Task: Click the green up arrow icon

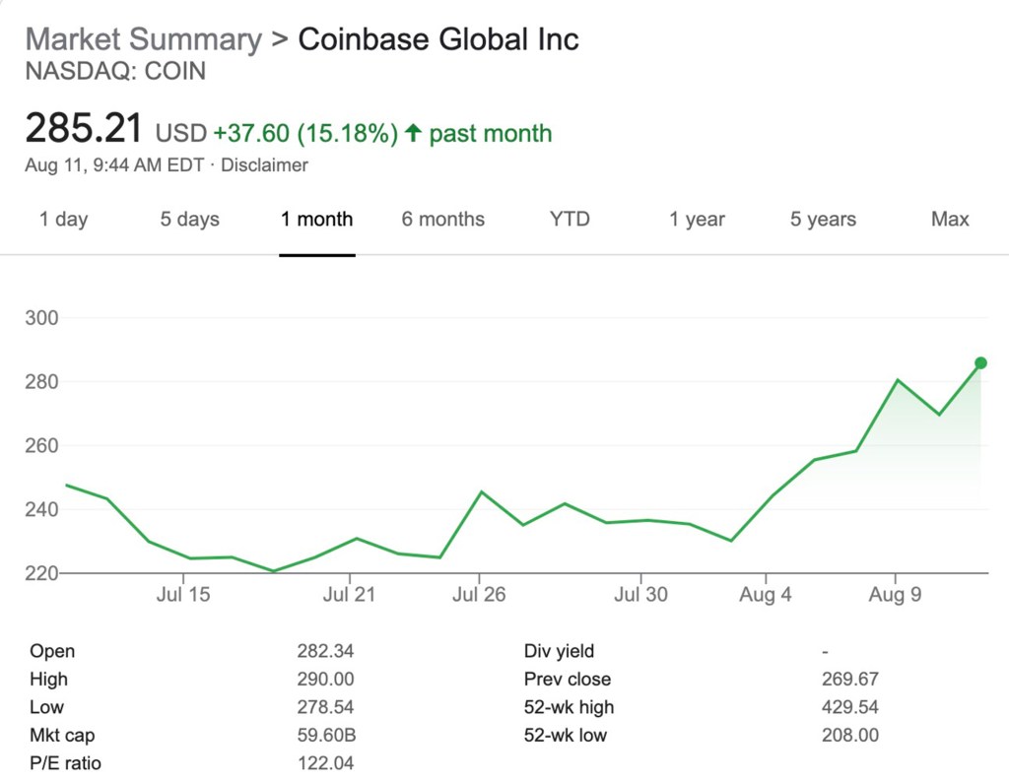Action: 413,133
